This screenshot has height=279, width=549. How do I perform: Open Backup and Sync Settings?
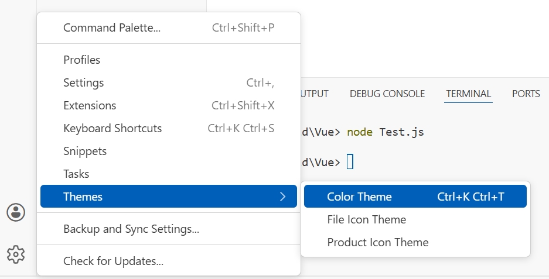pos(131,229)
